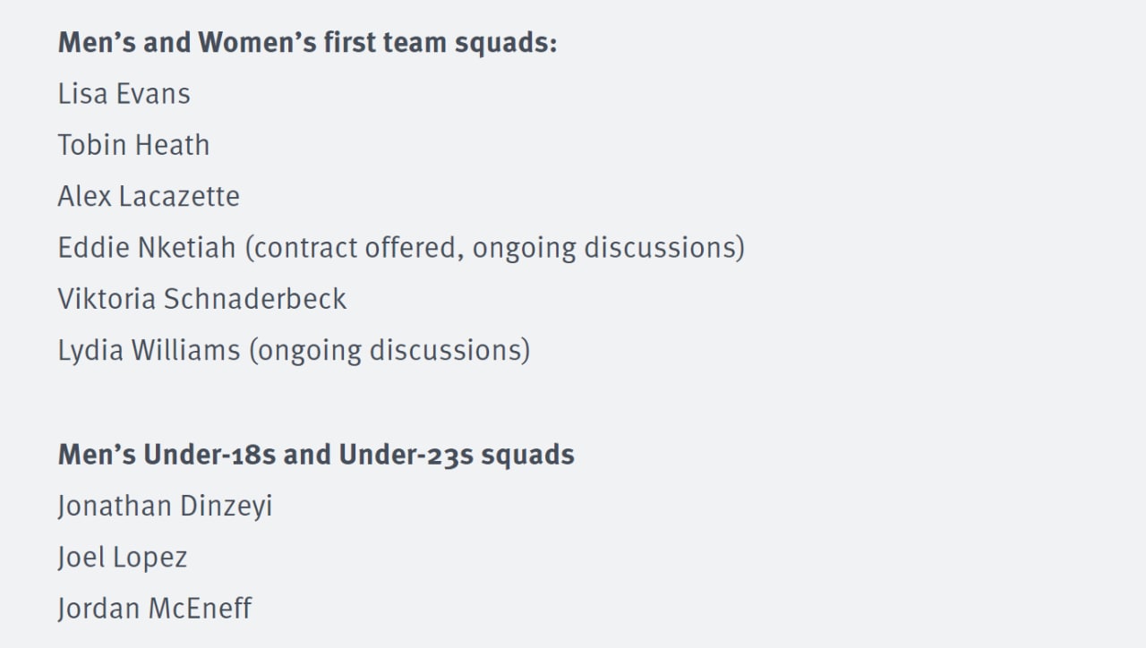Click the name Lydia Williams
The width and height of the screenshot is (1146, 648).
[x=149, y=350]
